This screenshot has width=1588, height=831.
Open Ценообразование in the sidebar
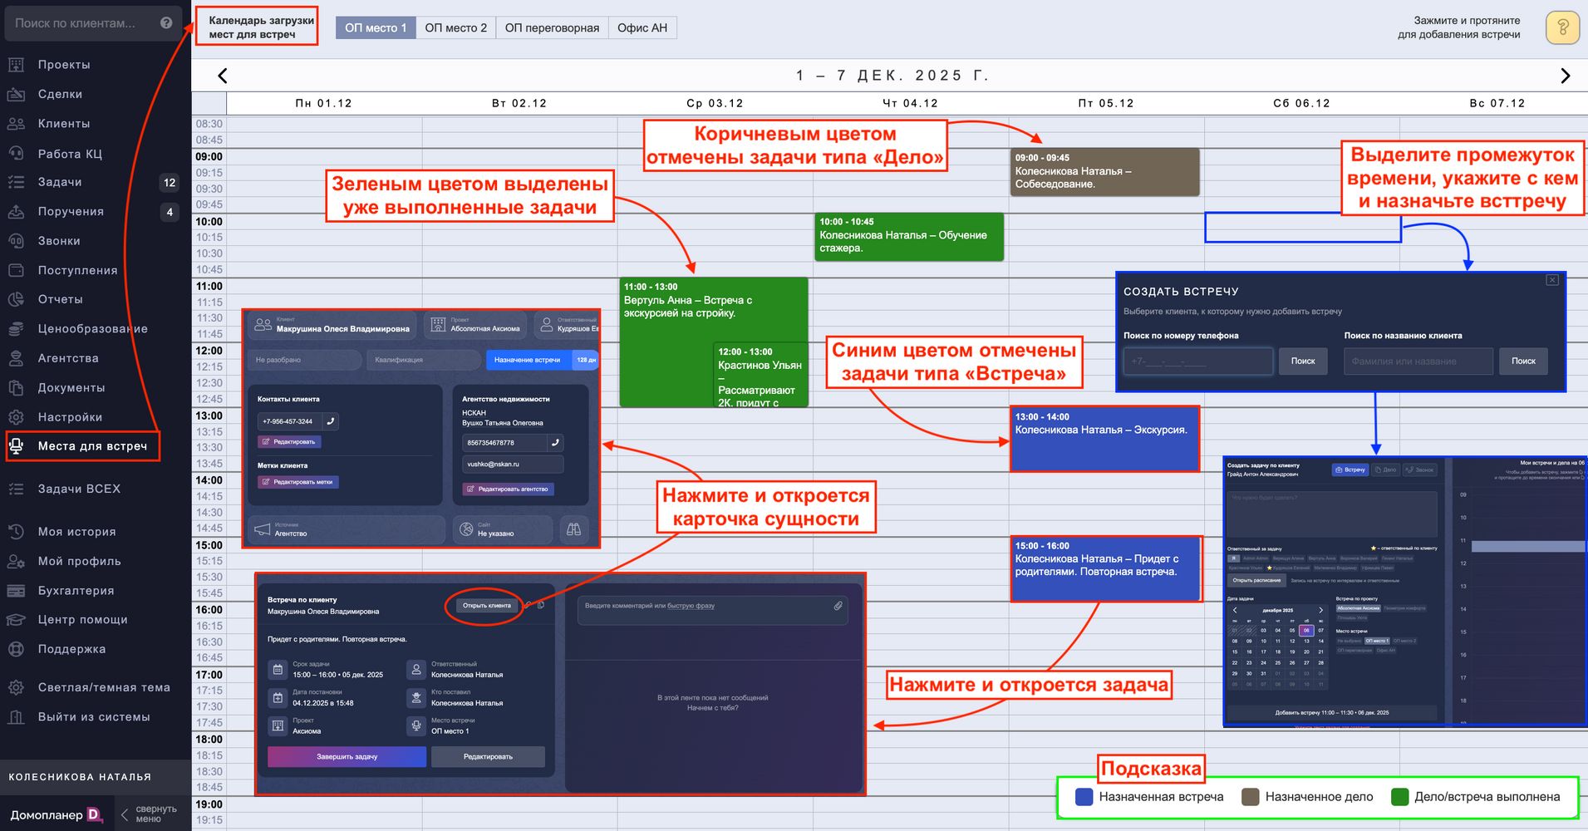click(92, 329)
